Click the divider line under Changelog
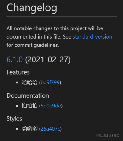 [62, 16]
